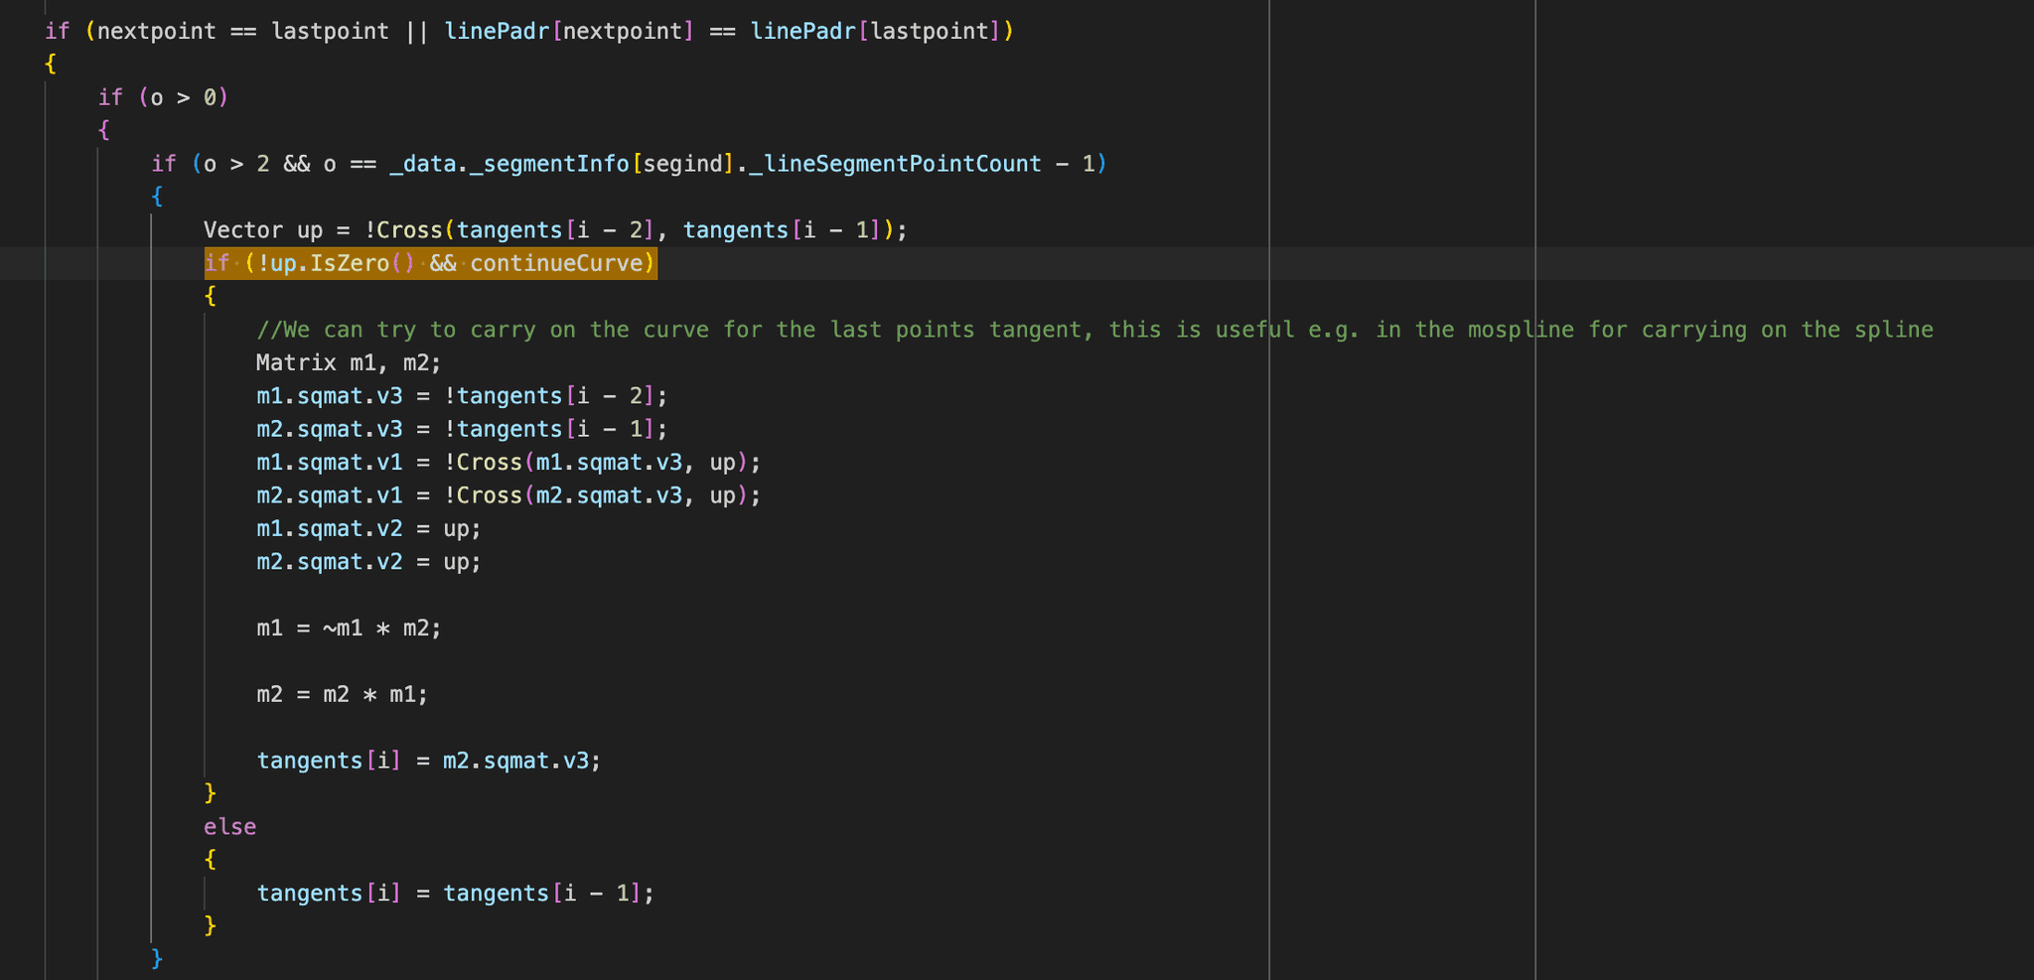Image resolution: width=2034 pixels, height=980 pixels.
Task: Click the Cross call on the Vector up line
Action: pyautogui.click(x=408, y=230)
